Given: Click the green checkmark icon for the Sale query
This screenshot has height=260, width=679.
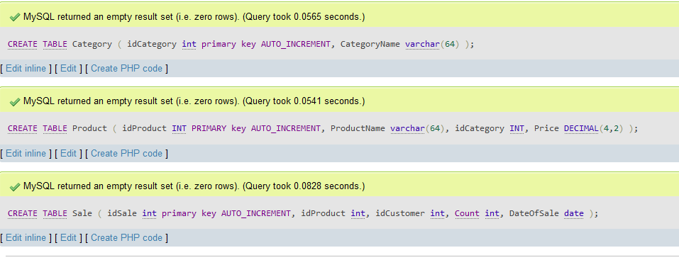Looking at the screenshot, I should tap(15, 186).
